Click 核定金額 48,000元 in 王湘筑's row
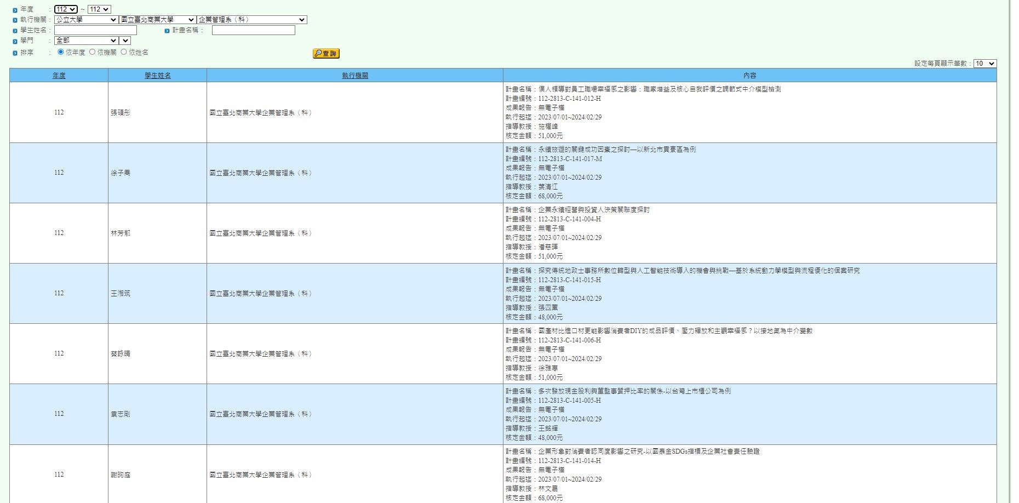Viewport: 1019px width, 503px height. [x=534, y=317]
